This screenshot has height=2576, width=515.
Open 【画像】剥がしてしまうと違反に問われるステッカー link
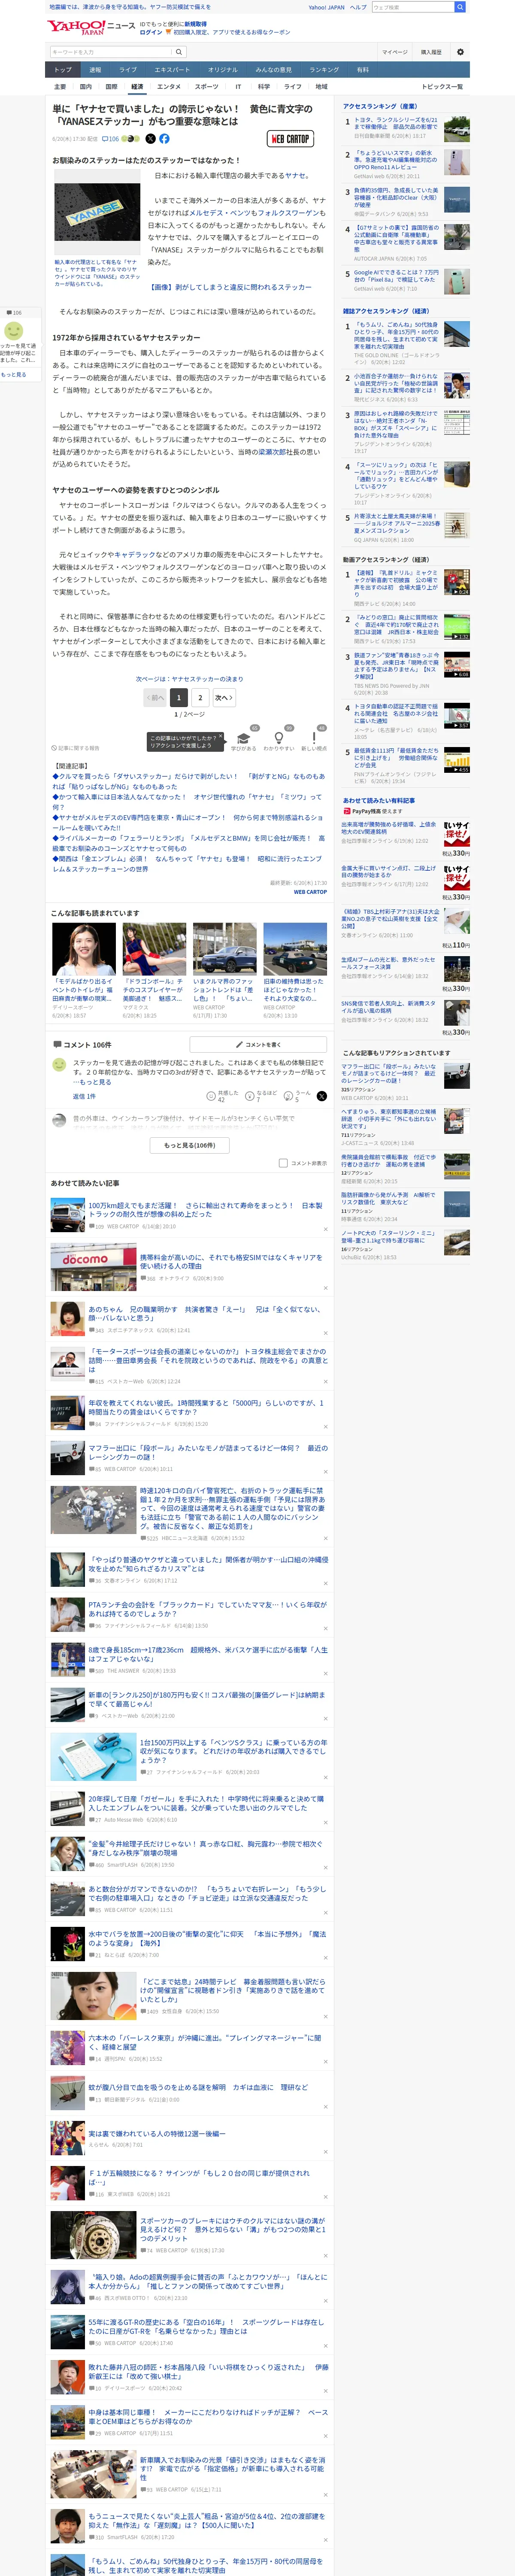(x=231, y=287)
